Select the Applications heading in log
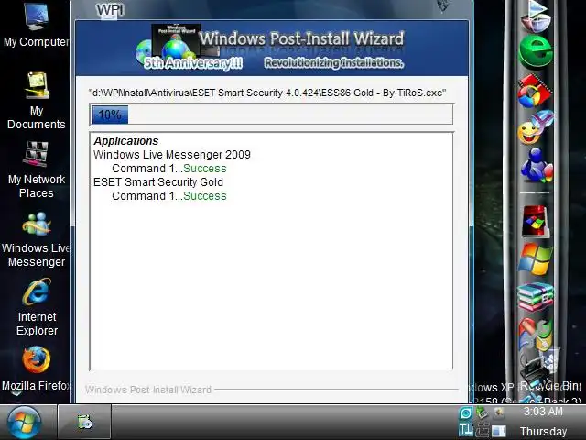 point(126,141)
